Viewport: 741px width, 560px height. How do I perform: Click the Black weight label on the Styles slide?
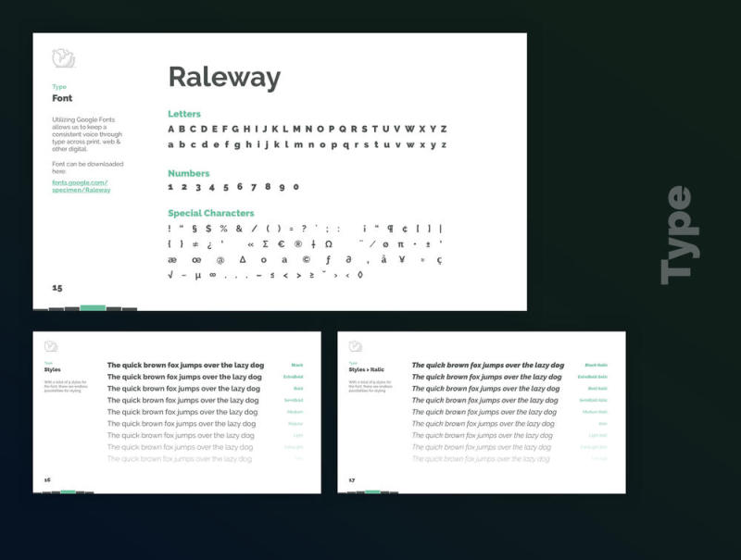[x=297, y=366]
